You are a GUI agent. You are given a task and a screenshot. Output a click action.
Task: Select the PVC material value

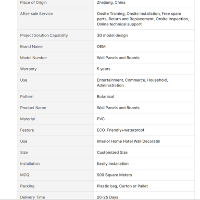tap(100, 119)
